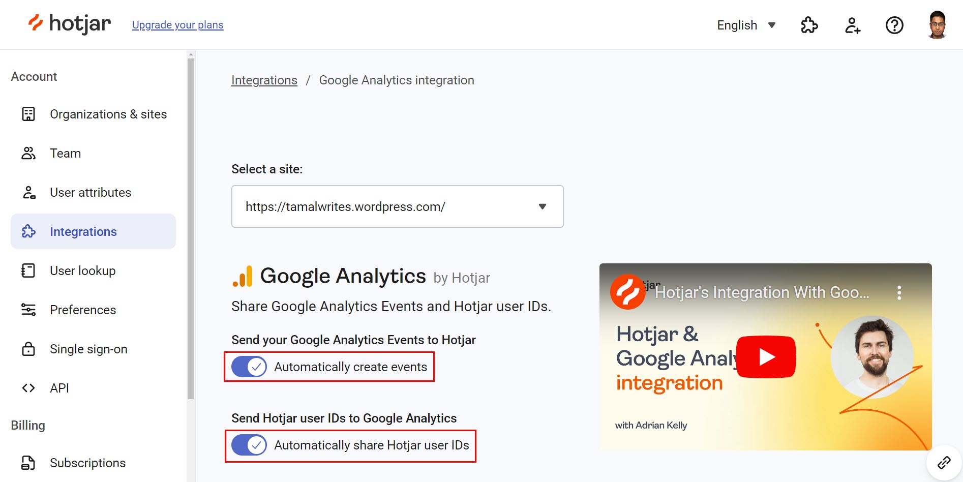Open the Select a site dropdown

(x=398, y=206)
